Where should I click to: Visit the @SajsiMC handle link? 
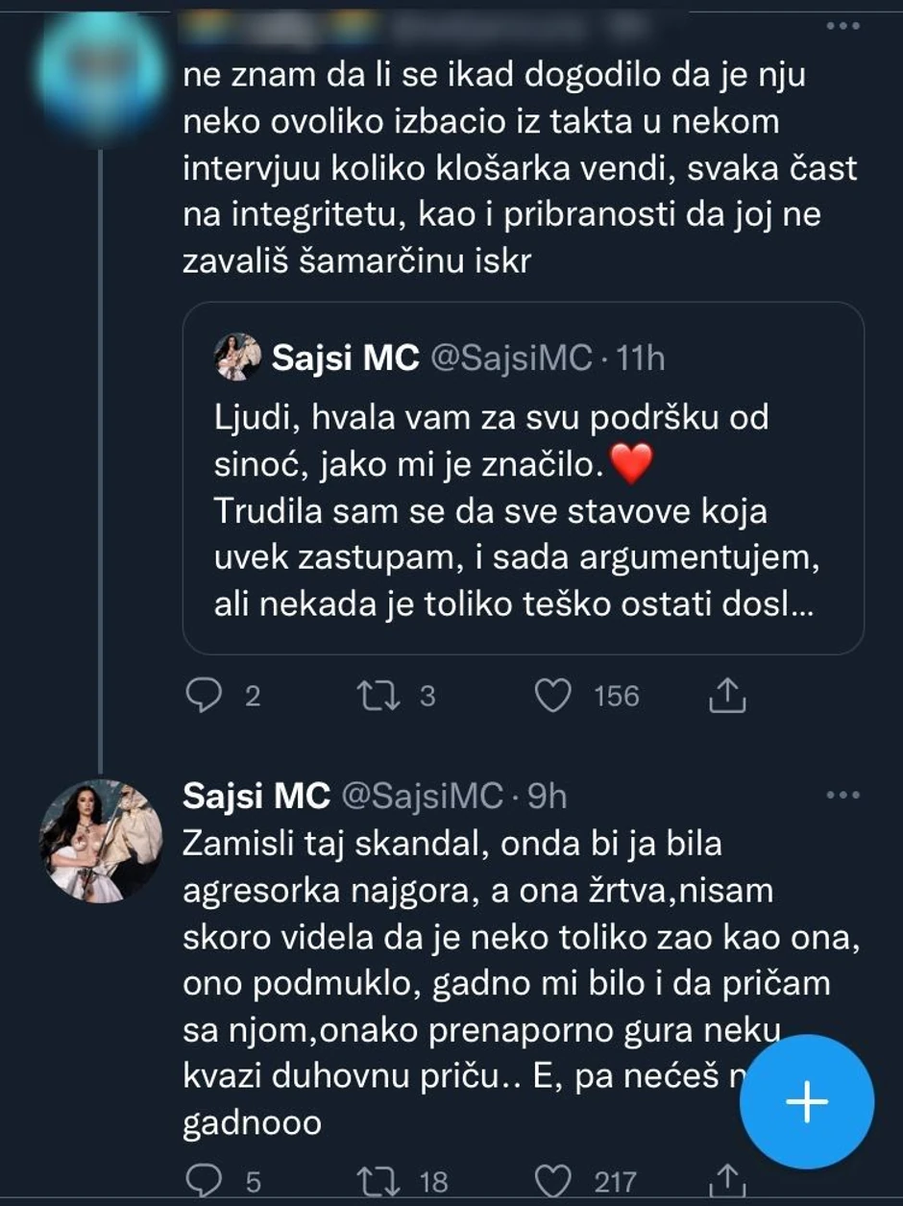pyautogui.click(x=423, y=797)
